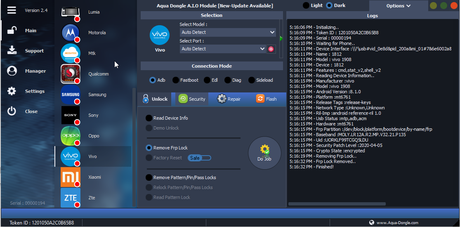Pick the Xiaomi brand icon
This screenshot has width=460, height=227.
[x=70, y=177]
